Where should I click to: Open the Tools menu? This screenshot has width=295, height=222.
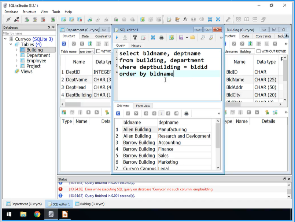56,11
